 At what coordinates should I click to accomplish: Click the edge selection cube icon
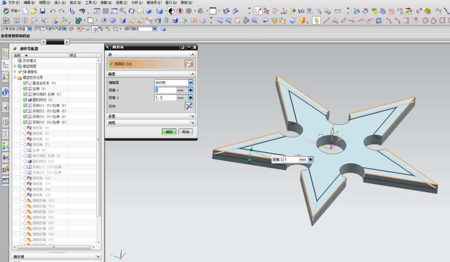point(189,63)
